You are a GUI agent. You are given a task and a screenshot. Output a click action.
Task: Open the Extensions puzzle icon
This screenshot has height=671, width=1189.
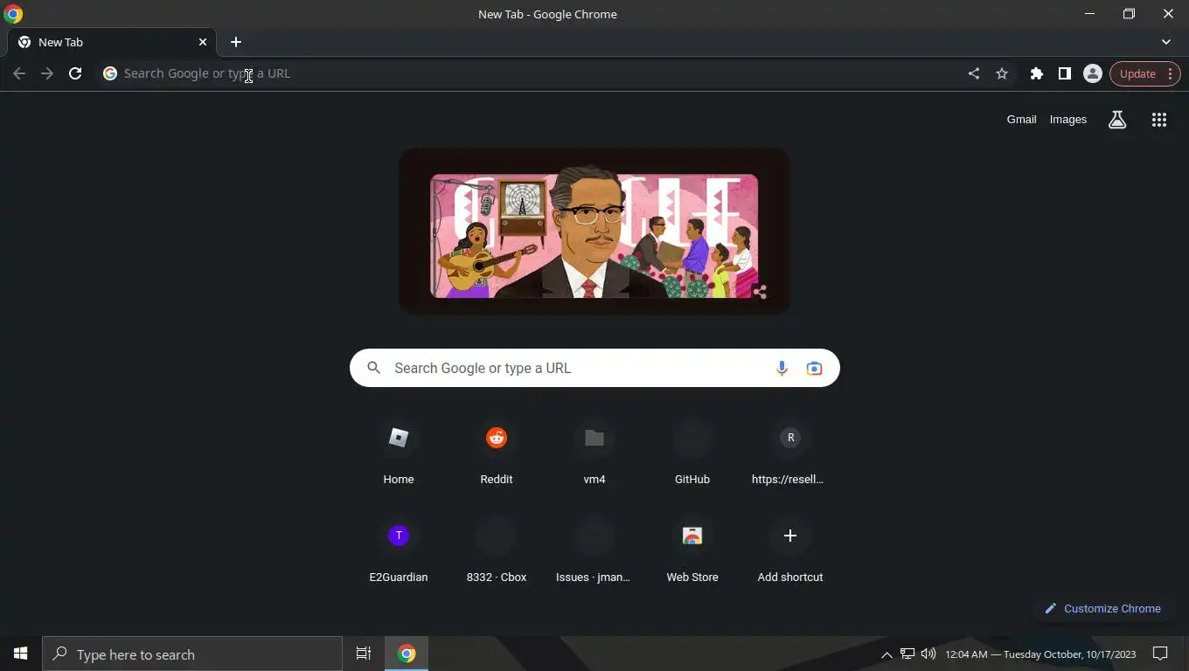(1037, 73)
